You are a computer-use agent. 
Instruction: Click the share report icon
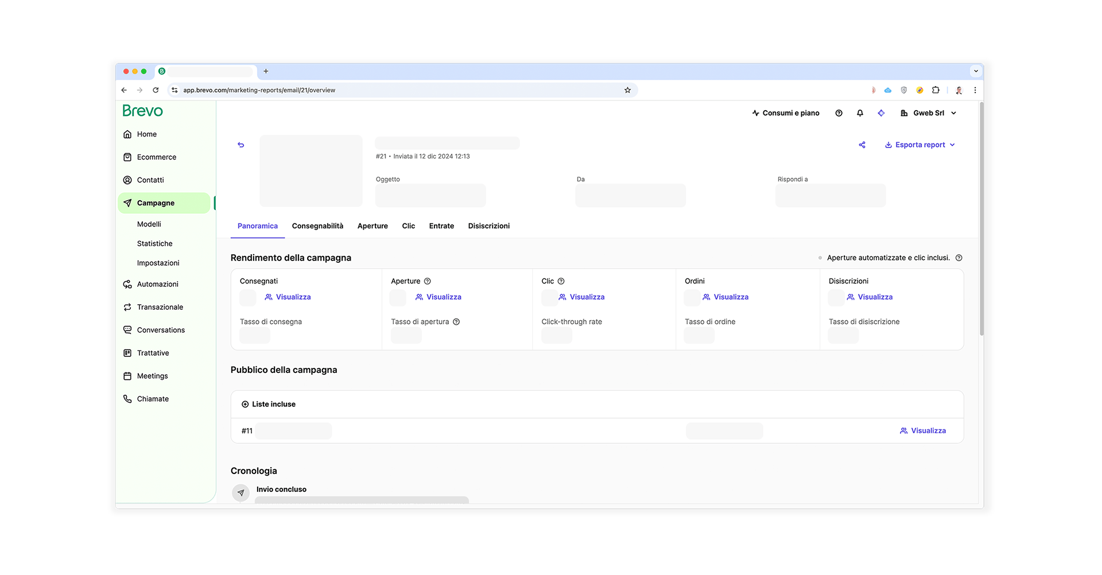(862, 145)
